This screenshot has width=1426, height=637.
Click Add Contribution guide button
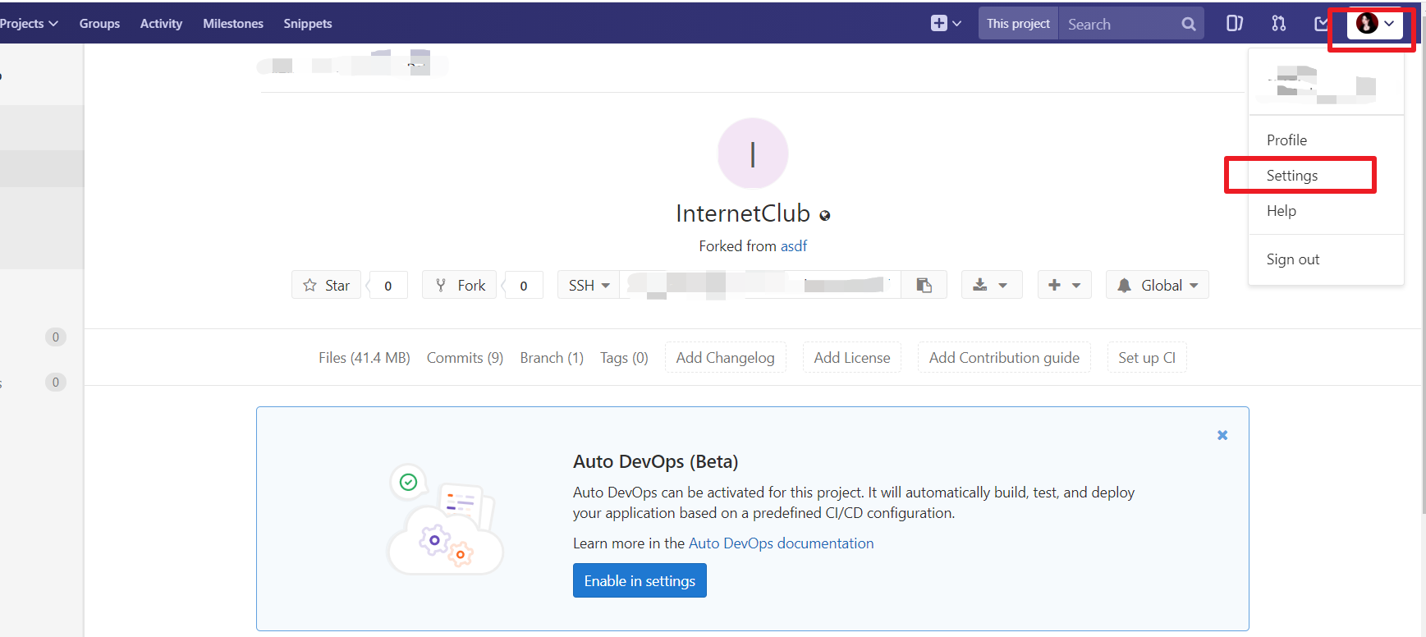point(1004,358)
